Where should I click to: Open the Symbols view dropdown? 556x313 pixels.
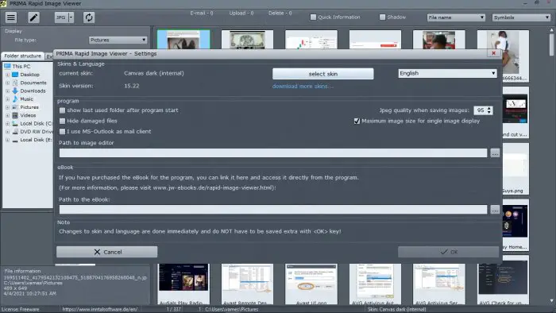click(521, 17)
